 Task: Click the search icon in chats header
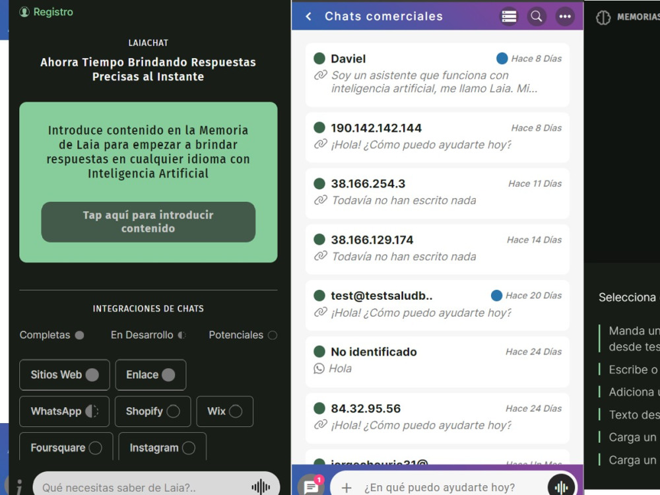coord(537,16)
